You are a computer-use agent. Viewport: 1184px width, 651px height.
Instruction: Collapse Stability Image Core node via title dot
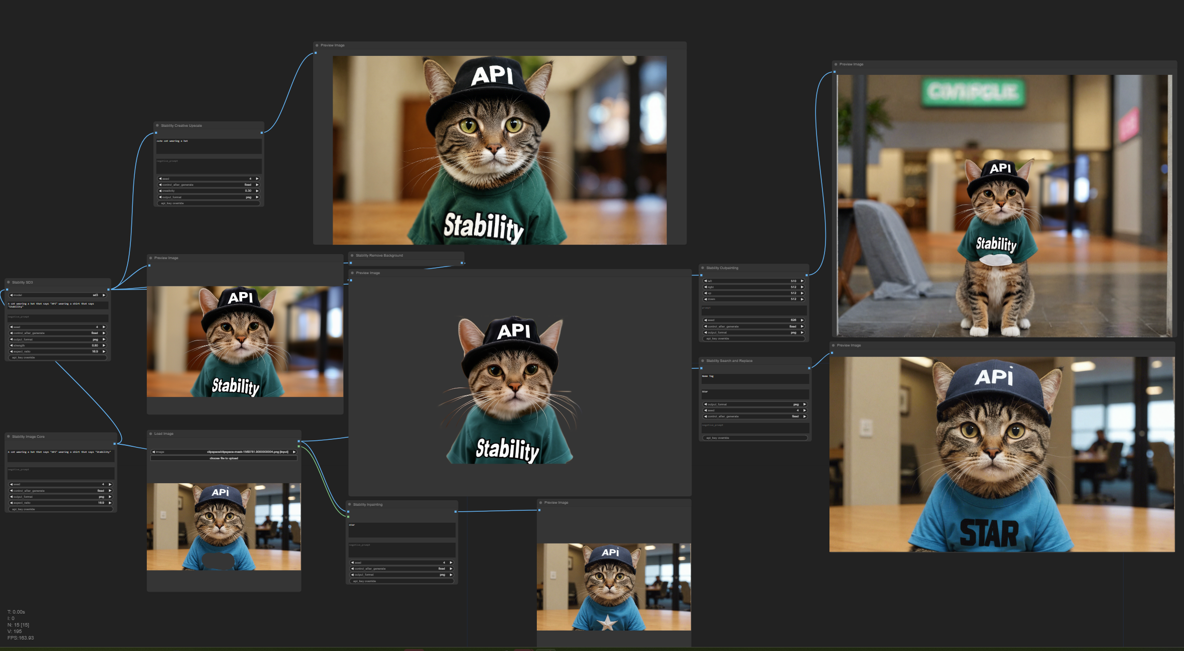tap(8, 436)
